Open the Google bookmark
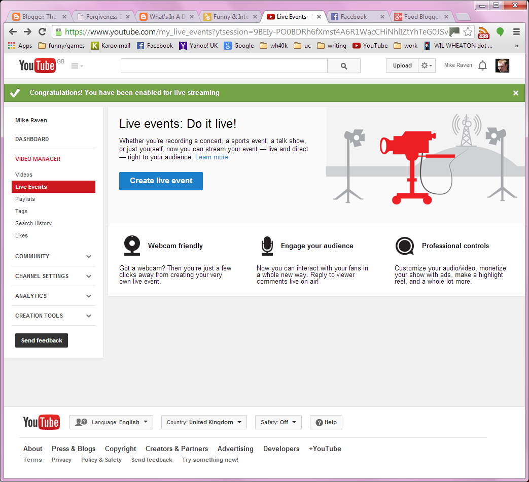This screenshot has width=529, height=482. coord(239,46)
